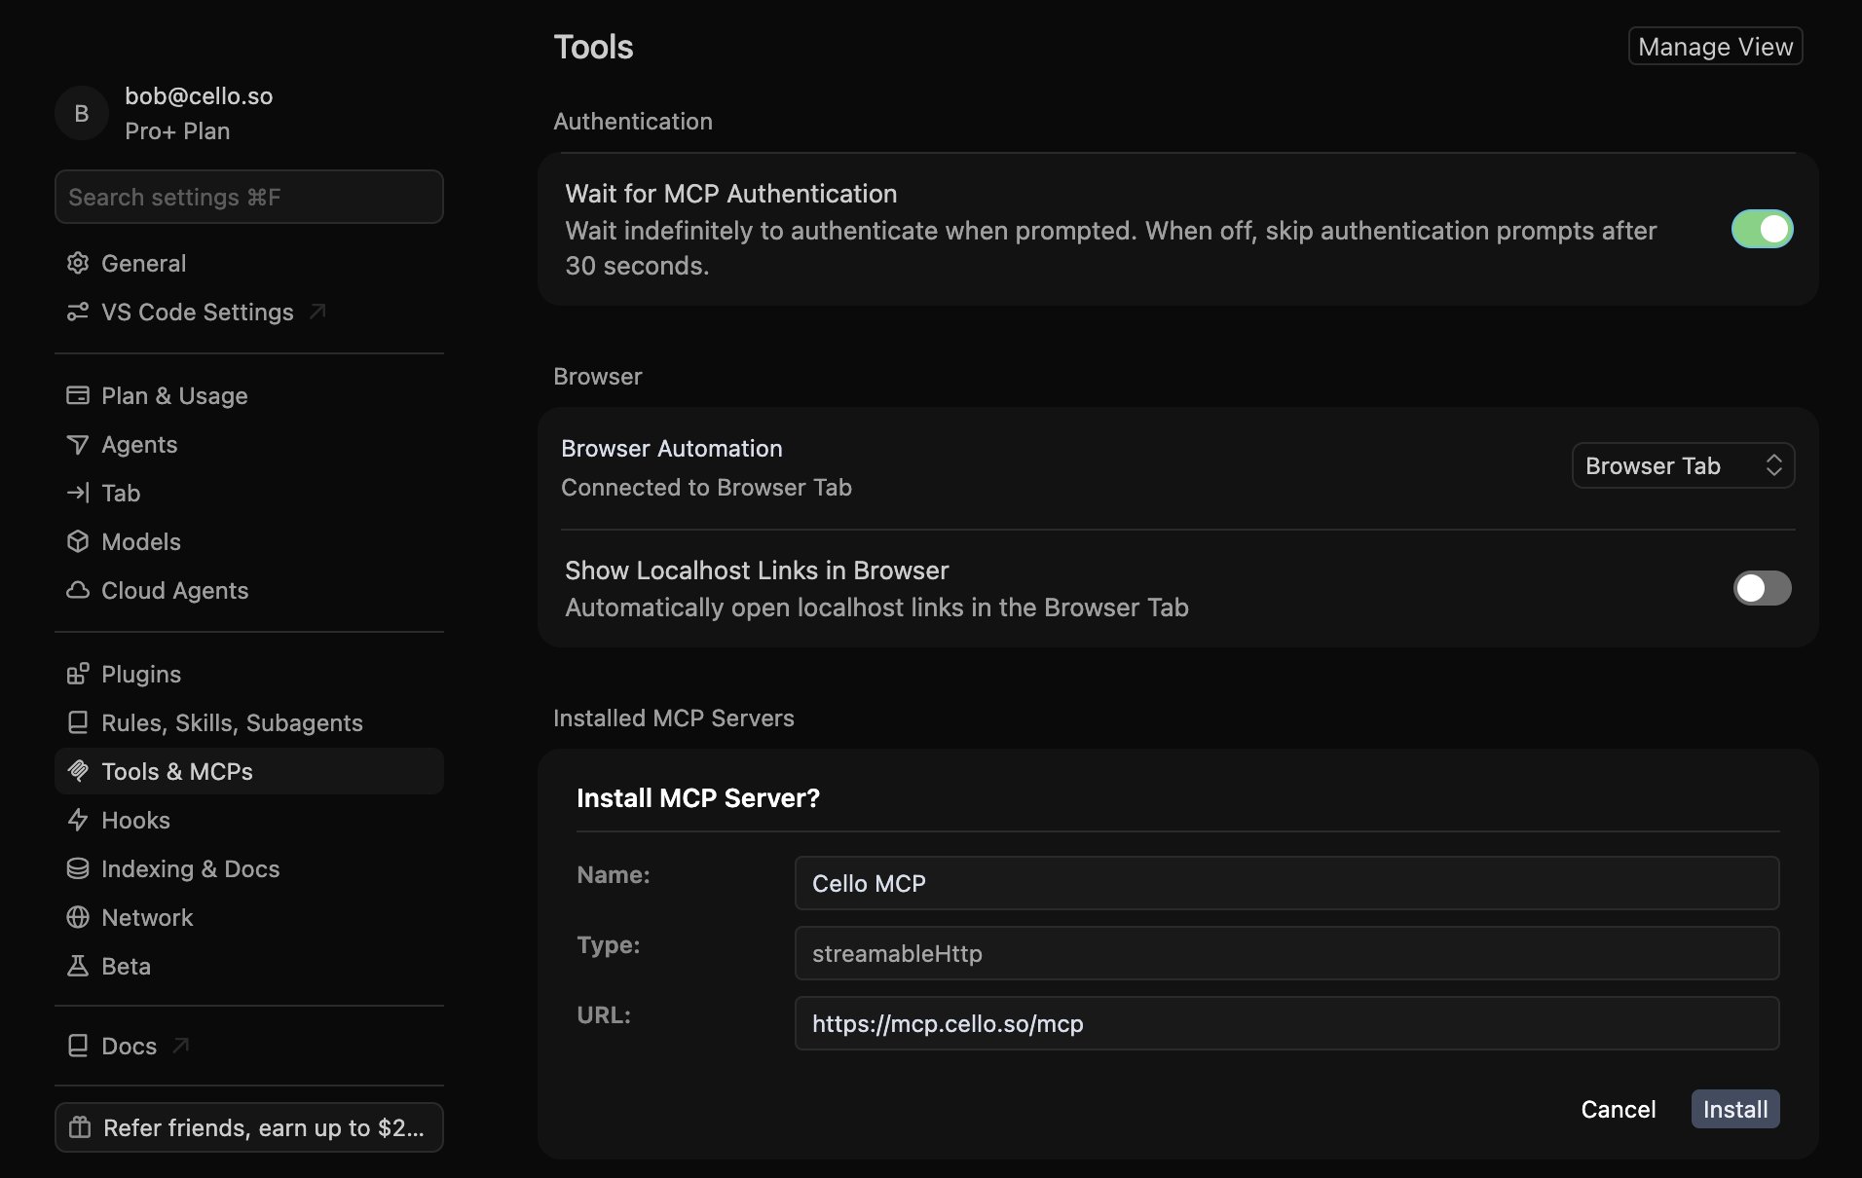Select Agents in the sidebar
The image size is (1862, 1178).
[x=249, y=444]
